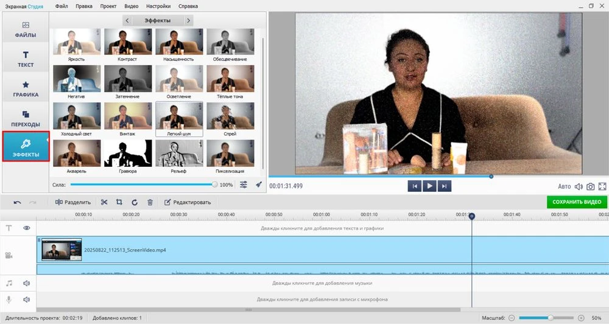Open fullscreen preview mode
609x324 pixels.
point(602,186)
